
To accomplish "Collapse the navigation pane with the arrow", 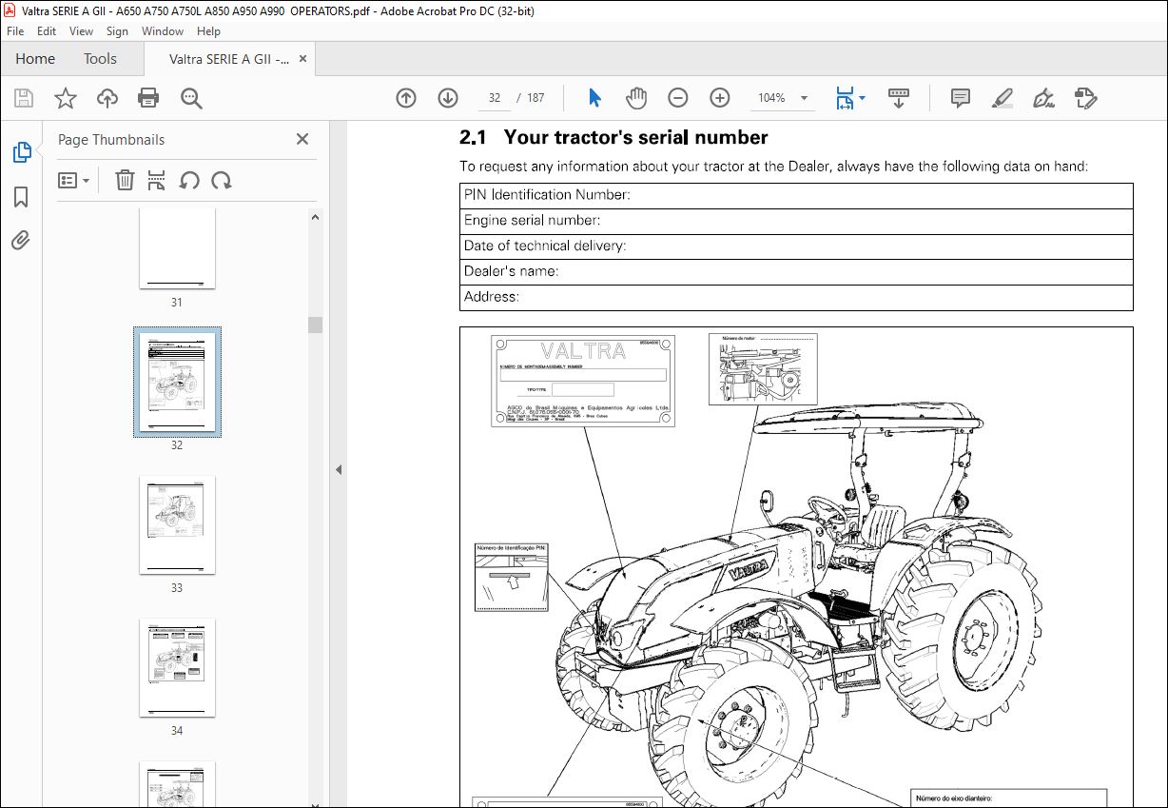I will 339,469.
